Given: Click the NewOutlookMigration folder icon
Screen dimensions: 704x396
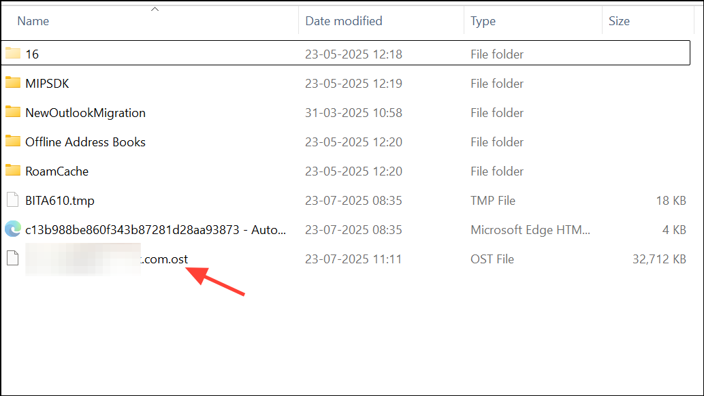Looking at the screenshot, I should [x=13, y=112].
